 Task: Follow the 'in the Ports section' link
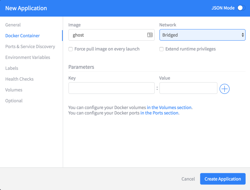(159, 113)
